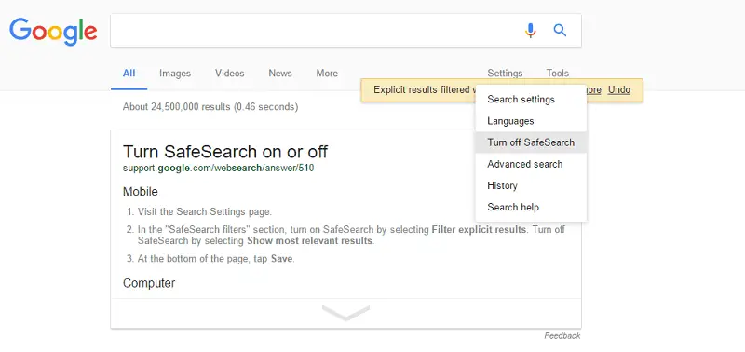Click the Feedback link below the snippet
The height and width of the screenshot is (352, 745).
pyautogui.click(x=562, y=336)
